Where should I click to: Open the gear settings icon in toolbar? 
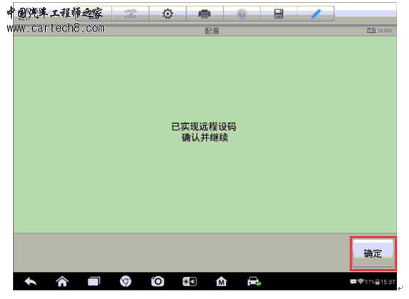click(168, 14)
